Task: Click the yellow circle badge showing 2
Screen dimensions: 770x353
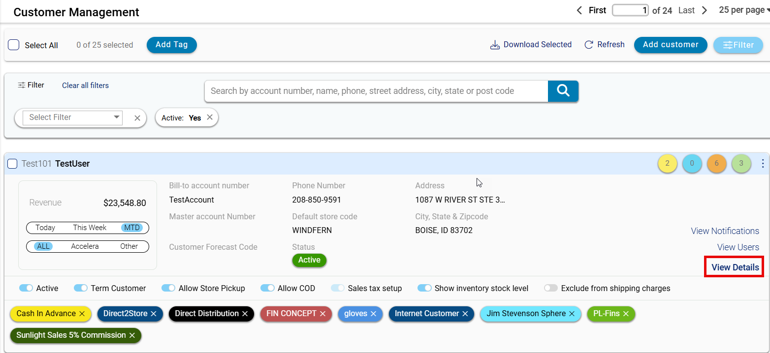Action: pyautogui.click(x=667, y=164)
